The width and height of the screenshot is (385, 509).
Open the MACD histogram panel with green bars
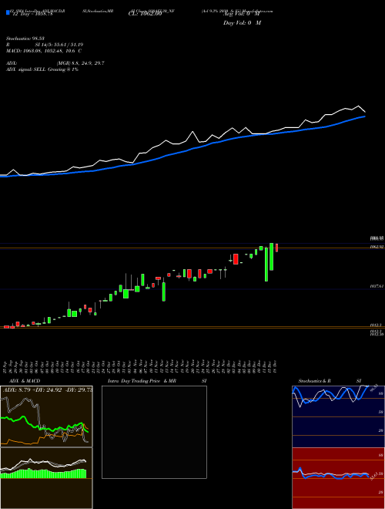(46, 478)
